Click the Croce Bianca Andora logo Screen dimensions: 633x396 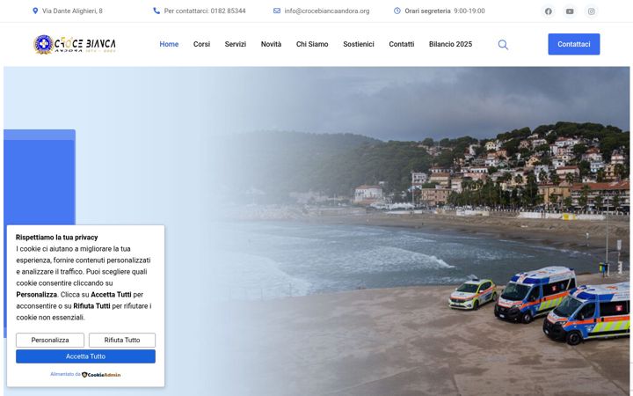[x=75, y=44]
